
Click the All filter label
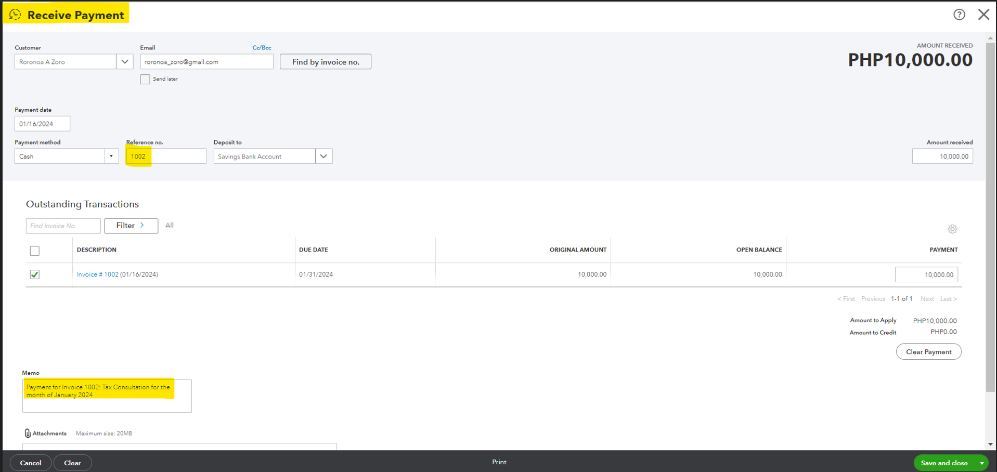point(170,226)
